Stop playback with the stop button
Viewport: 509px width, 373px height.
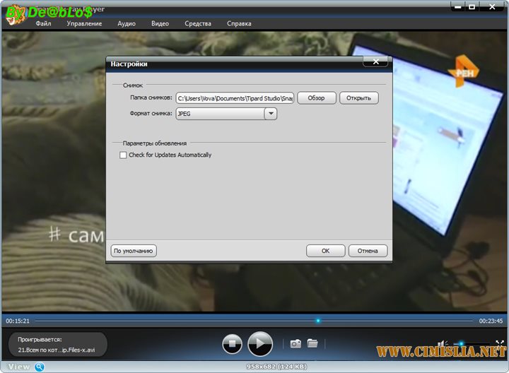[x=232, y=344]
